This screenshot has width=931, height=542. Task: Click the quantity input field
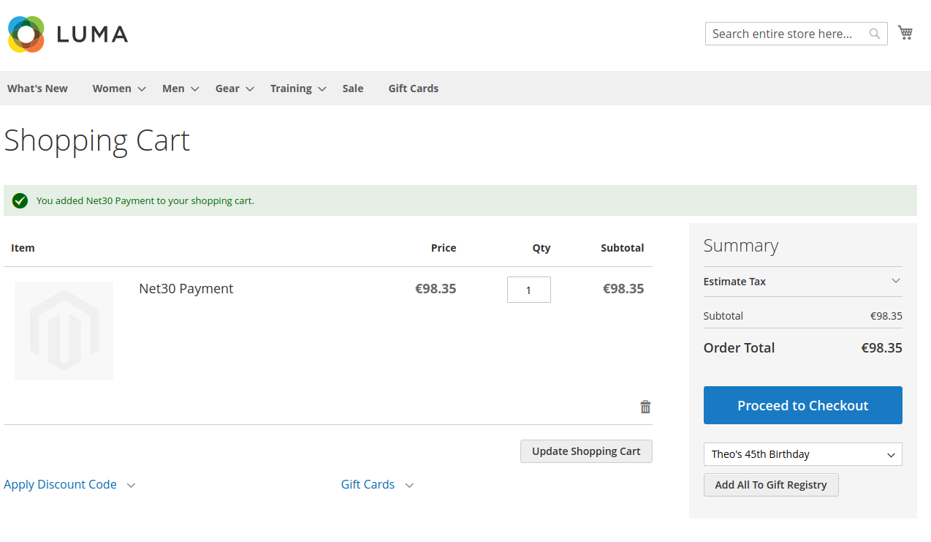click(x=529, y=290)
